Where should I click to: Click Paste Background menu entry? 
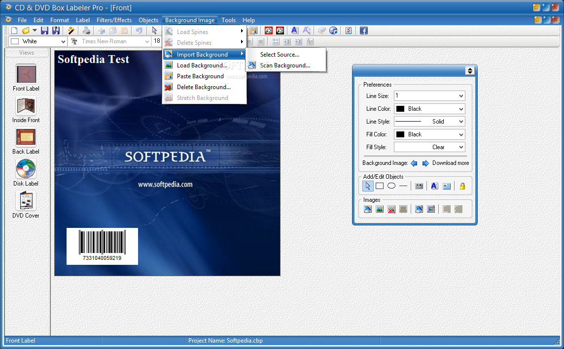click(204, 76)
